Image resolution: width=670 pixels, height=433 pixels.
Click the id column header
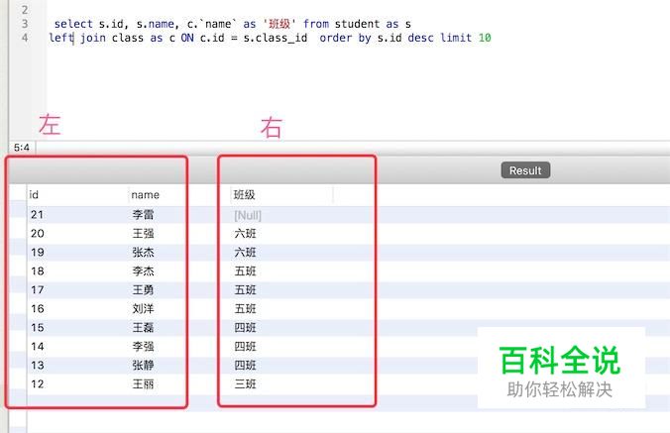point(34,195)
